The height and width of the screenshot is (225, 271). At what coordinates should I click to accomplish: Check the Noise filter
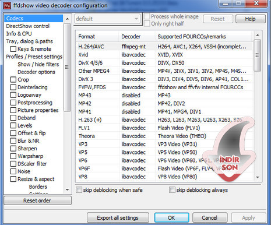point(13,171)
